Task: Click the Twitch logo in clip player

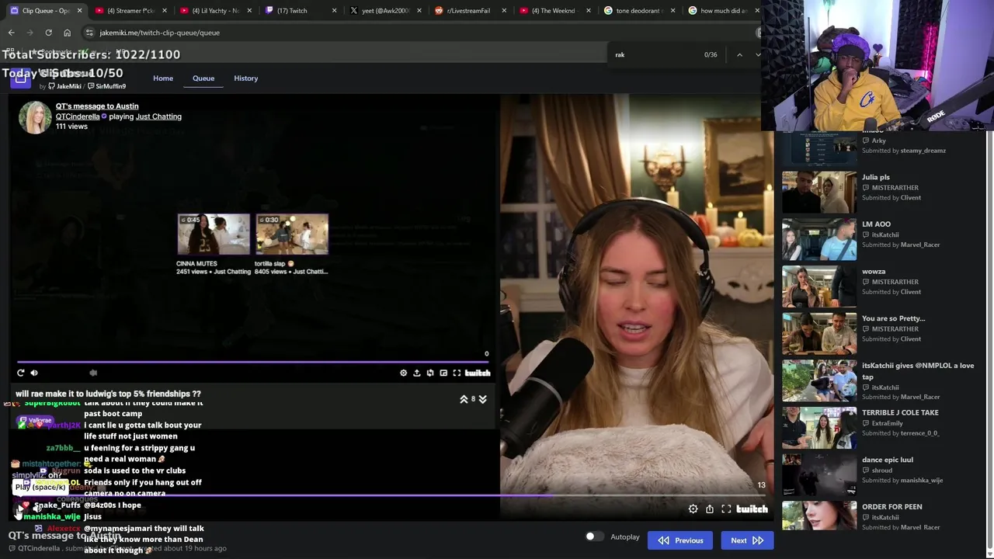Action: (478, 373)
